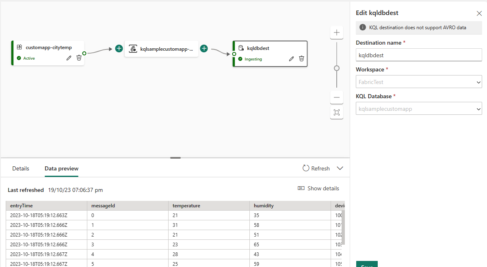Viewport: 487px width, 267px height.
Task: Collapse the bottom preview pane chevron
Action: [340, 168]
